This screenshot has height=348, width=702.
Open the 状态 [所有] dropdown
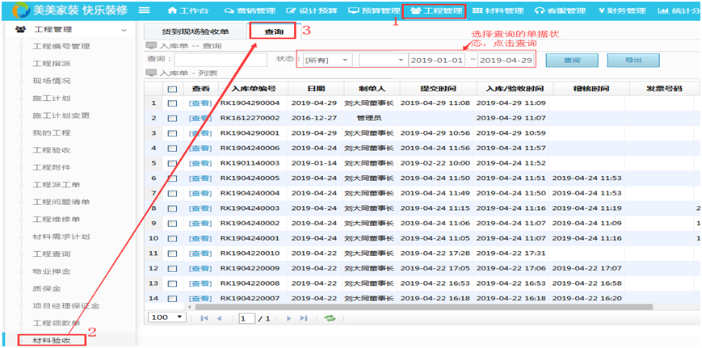pos(328,61)
